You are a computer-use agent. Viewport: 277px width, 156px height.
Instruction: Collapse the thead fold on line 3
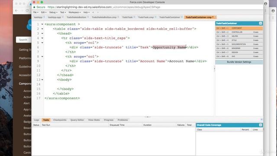coord(42,33)
